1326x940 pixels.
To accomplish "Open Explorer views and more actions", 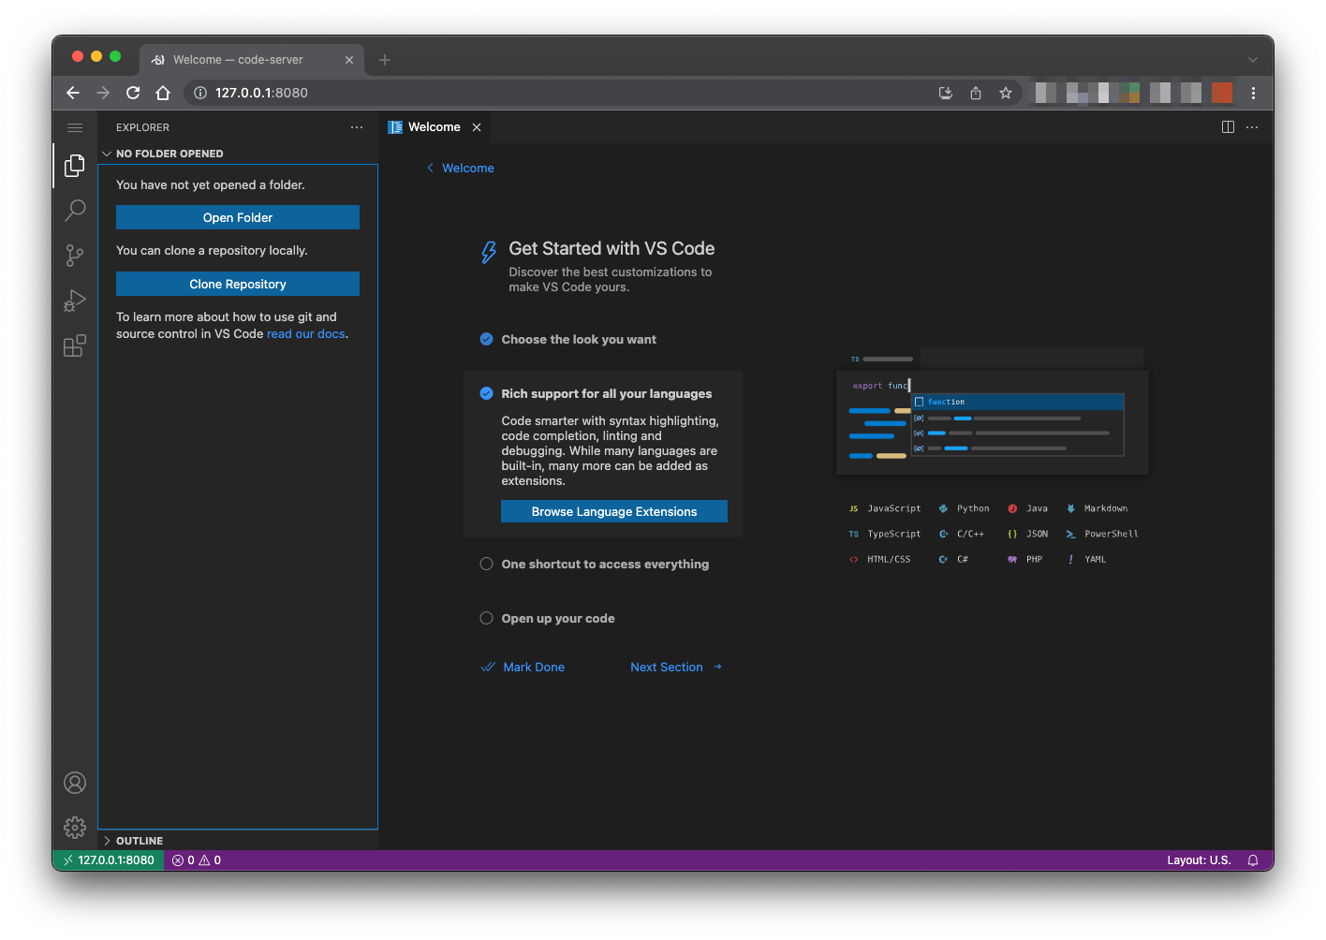I will [357, 127].
